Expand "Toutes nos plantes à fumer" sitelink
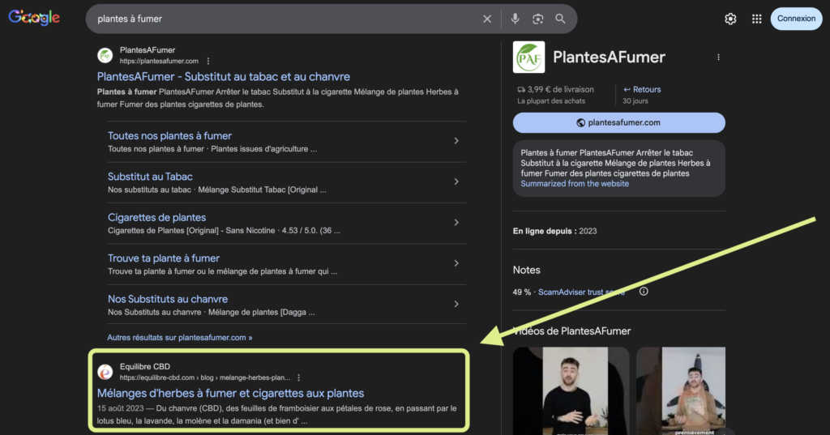 456,141
